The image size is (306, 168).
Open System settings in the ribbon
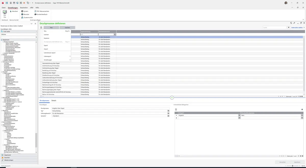(x=25, y=11)
